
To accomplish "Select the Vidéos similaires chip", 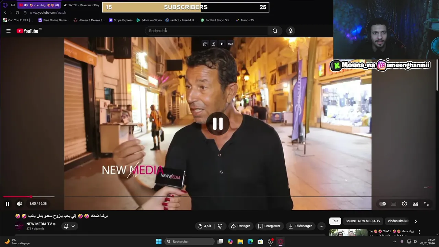I will point(398,221).
